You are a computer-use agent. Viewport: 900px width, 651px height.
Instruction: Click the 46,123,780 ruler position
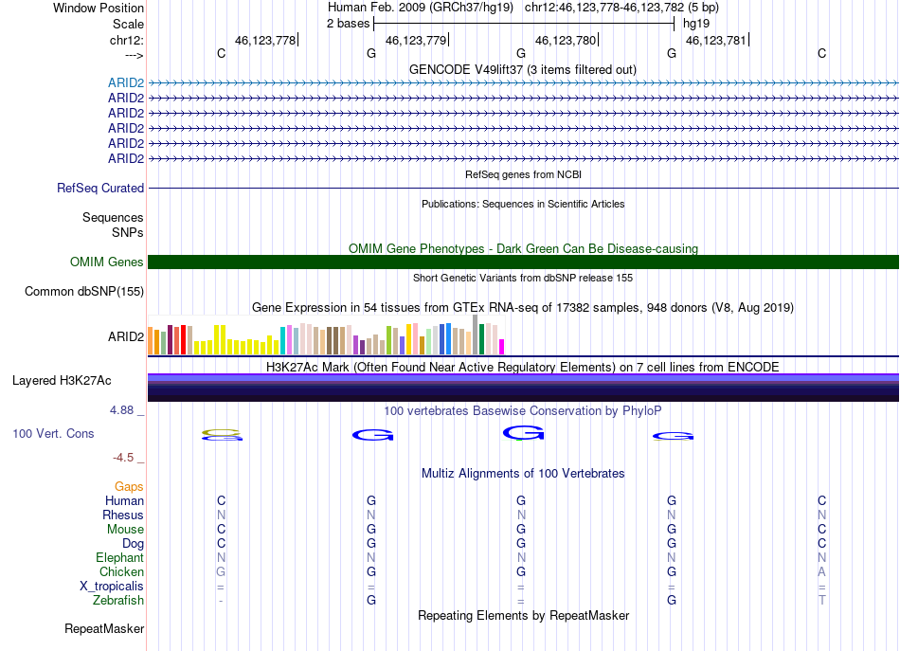566,40
